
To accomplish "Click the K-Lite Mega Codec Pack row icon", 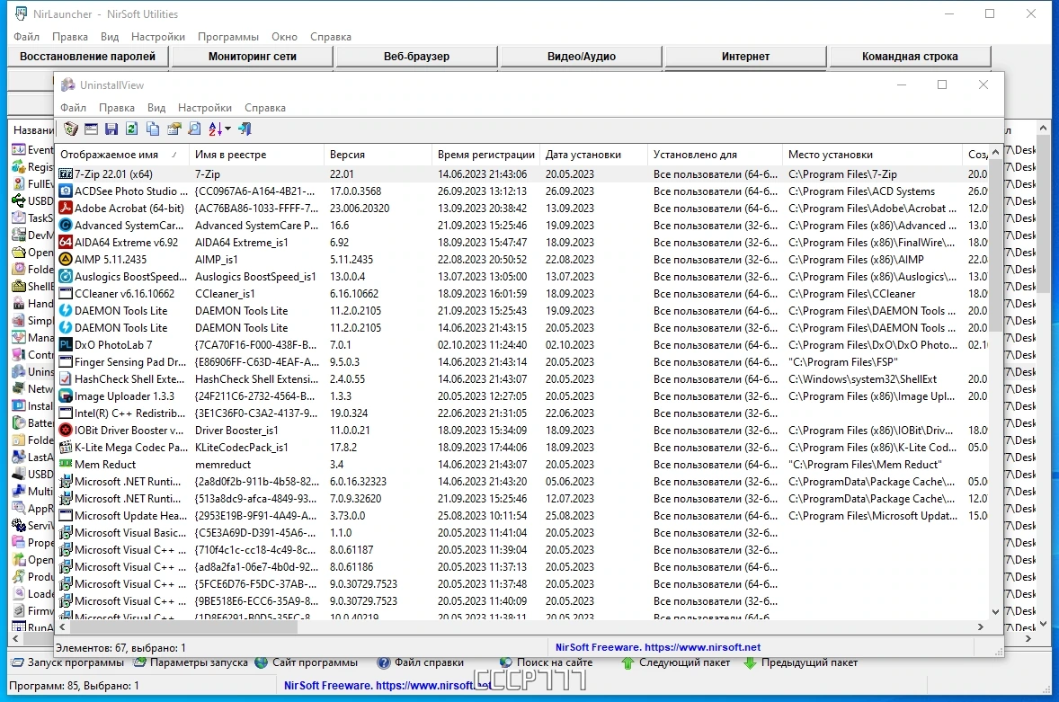I will coord(66,447).
